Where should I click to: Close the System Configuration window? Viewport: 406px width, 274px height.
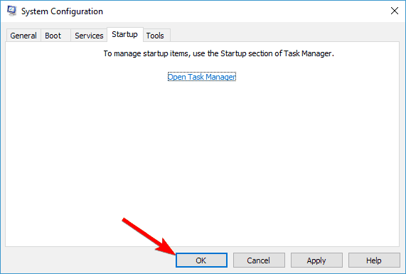click(x=395, y=11)
